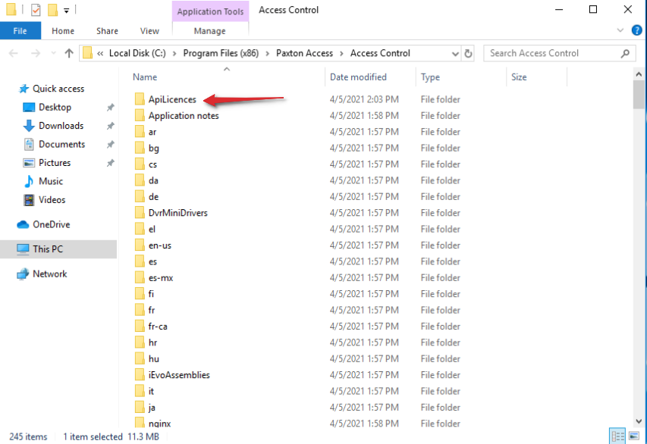647x444 pixels.
Task: Open the address bar history dropdown
Action: pos(455,53)
